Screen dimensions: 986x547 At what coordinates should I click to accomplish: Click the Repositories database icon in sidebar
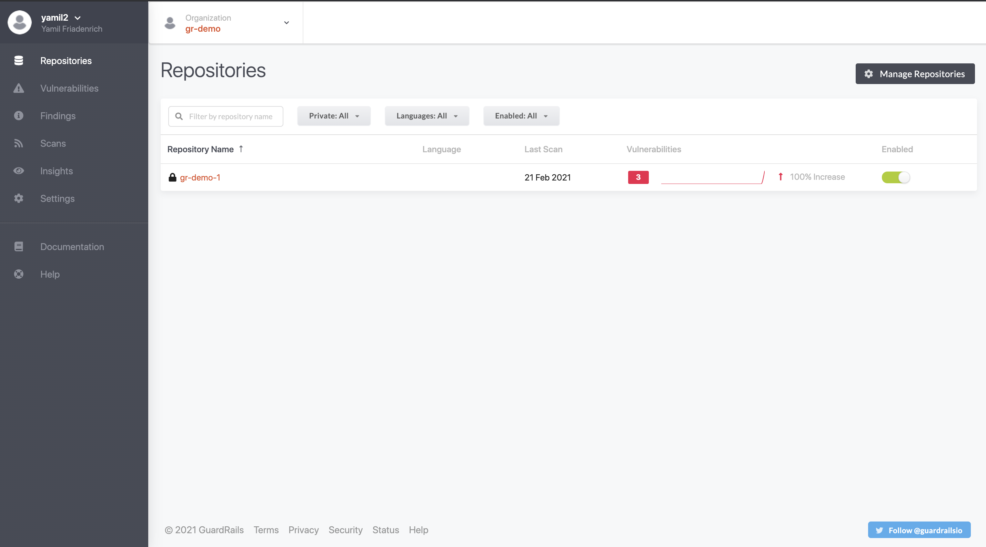[x=18, y=60]
